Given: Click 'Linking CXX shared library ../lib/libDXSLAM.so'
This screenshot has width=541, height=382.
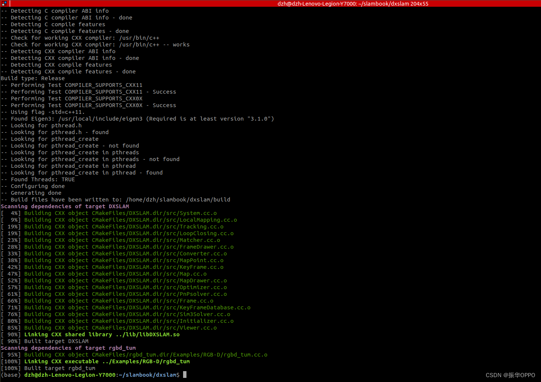Looking at the screenshot, I should [102, 334].
